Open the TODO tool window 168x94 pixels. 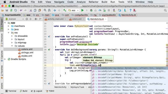coord(50,91)
